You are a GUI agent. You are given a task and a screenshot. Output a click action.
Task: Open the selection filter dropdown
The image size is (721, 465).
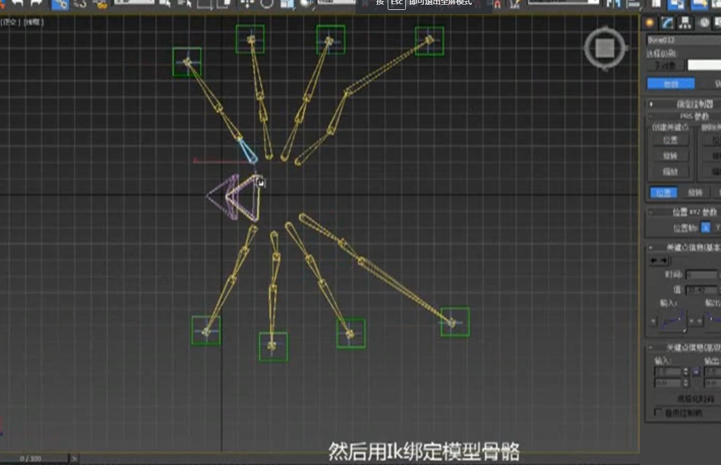[x=134, y=2]
